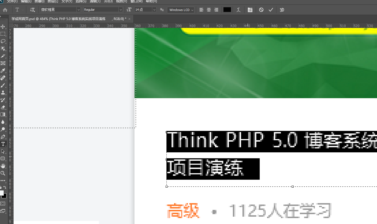Click the font size icon
The width and height of the screenshot is (377, 224).
(129, 10)
